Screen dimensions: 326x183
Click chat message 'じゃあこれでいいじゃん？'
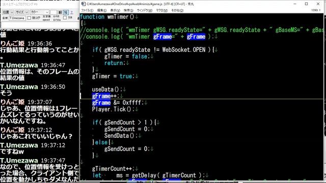point(36,136)
